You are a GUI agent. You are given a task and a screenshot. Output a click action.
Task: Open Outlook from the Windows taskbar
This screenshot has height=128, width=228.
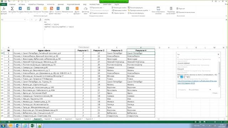coord(18,126)
